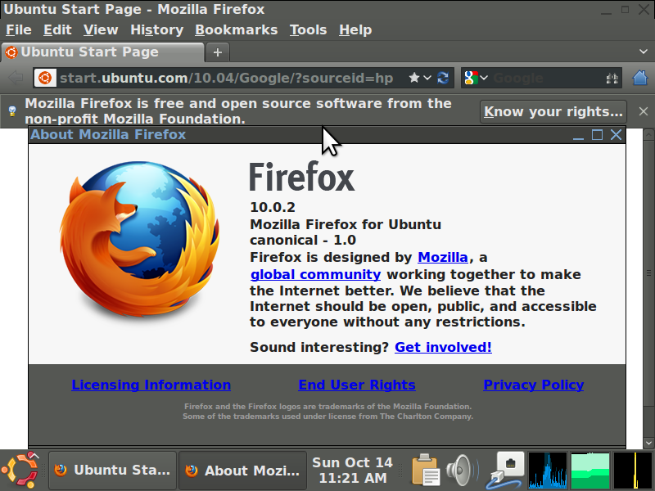655x491 pixels.
Task: Open the Licensing Information link
Action: pos(151,385)
